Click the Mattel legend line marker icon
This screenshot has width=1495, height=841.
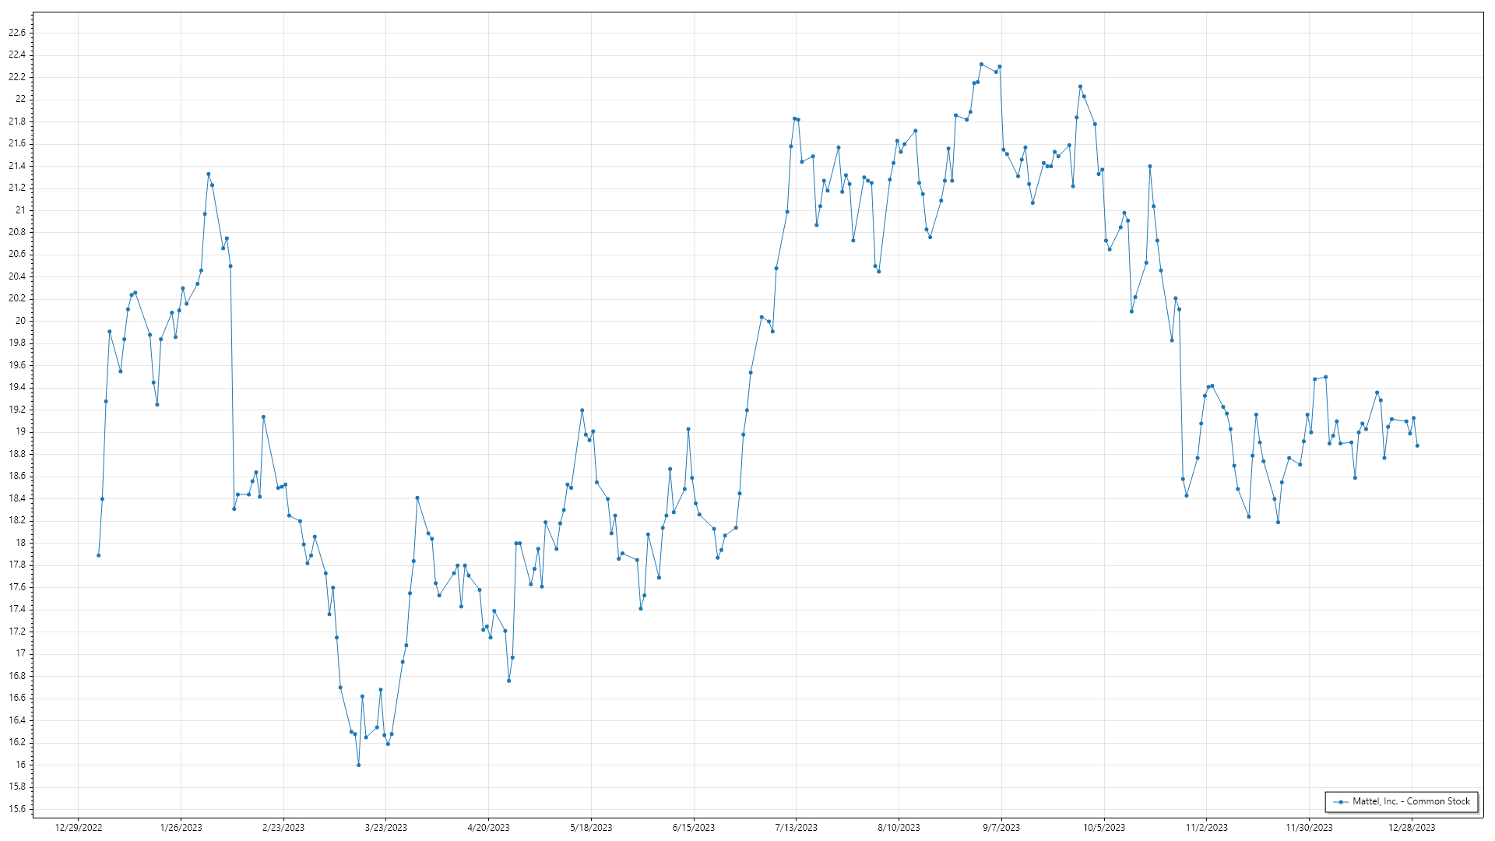click(x=1341, y=802)
